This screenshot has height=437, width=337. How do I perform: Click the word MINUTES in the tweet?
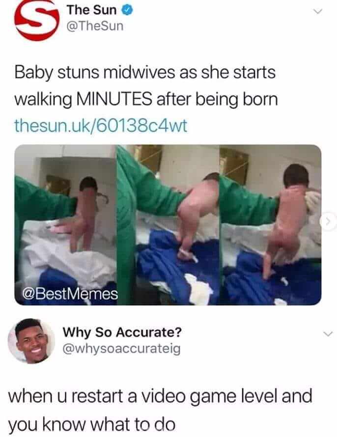(x=114, y=99)
